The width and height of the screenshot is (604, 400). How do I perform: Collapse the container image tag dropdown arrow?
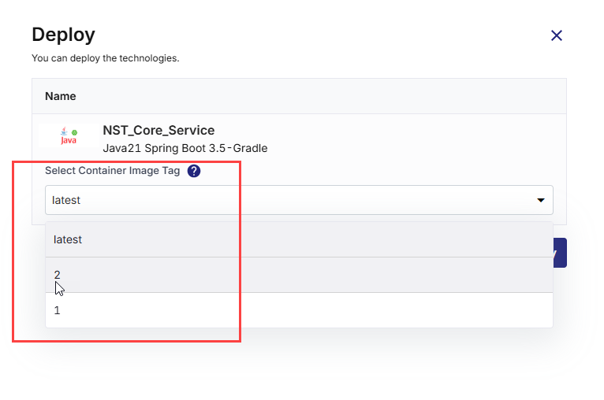(541, 200)
